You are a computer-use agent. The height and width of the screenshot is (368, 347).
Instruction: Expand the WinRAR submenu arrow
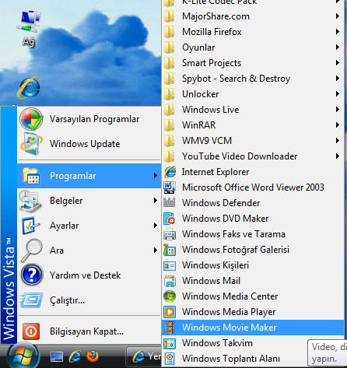point(338,124)
